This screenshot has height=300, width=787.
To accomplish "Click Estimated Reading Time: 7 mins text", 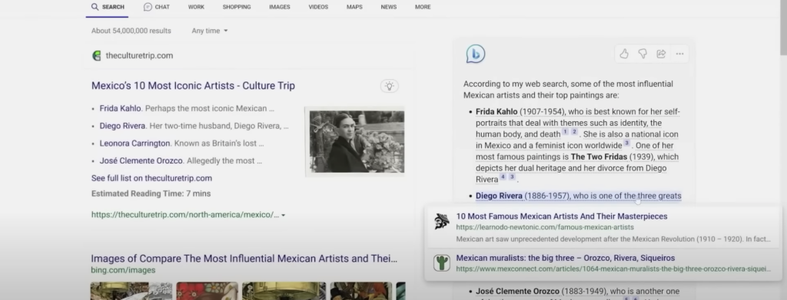I will coord(151,193).
